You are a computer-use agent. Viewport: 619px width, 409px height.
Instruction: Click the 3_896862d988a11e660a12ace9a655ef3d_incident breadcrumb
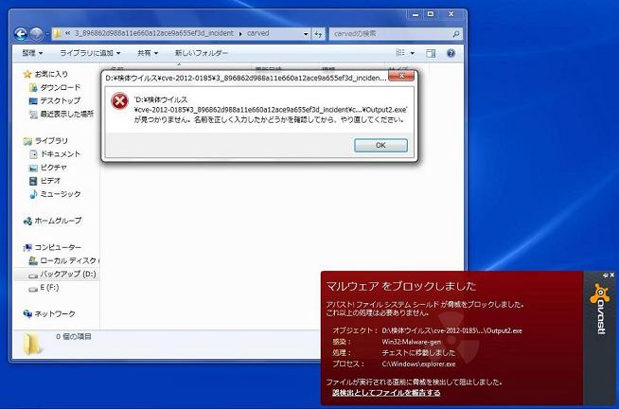(x=154, y=33)
